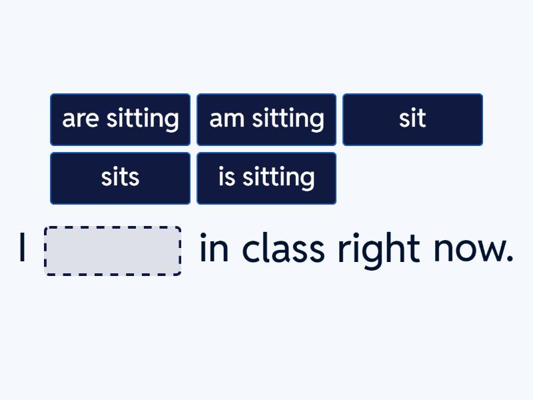This screenshot has width=533, height=400.
Task: Select the "is sitting" answer tile
Action: [266, 178]
